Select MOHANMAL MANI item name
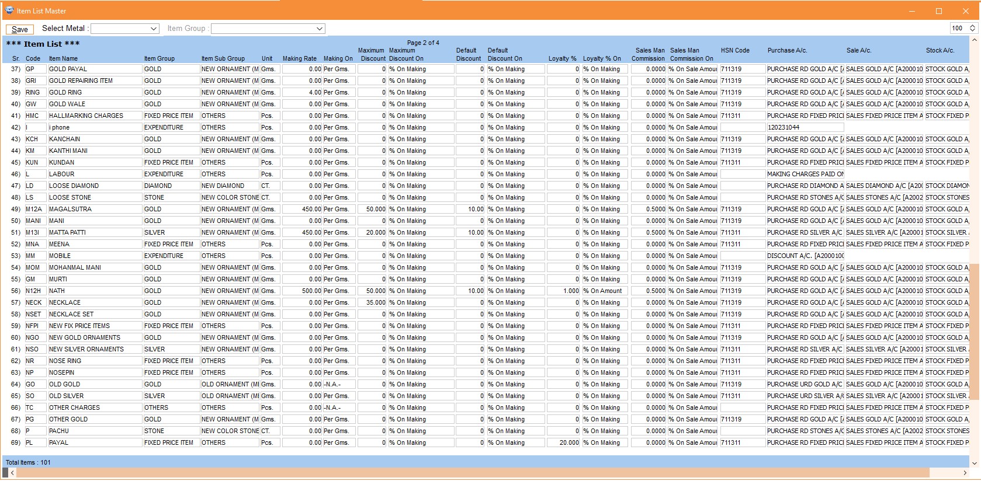This screenshot has width=981, height=481. [x=95, y=267]
